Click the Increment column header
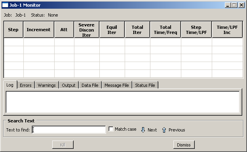 click(x=39, y=30)
